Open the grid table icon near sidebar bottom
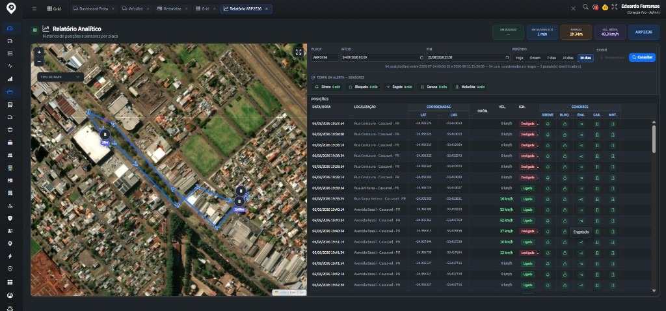 click(x=10, y=282)
